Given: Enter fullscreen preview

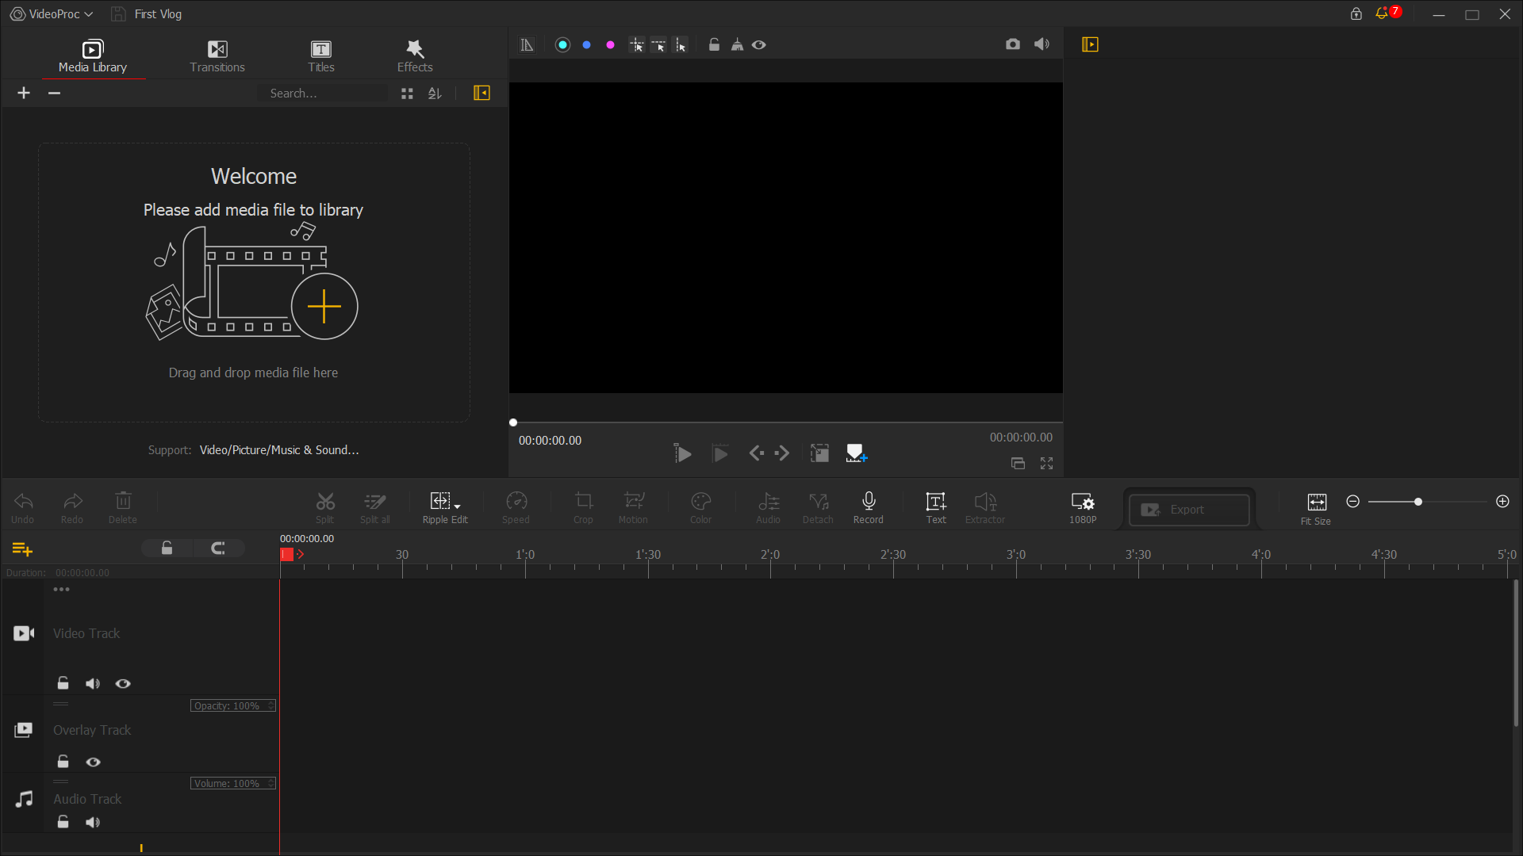Looking at the screenshot, I should 1047,464.
